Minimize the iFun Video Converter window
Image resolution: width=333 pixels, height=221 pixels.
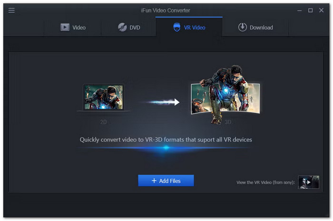299,10
